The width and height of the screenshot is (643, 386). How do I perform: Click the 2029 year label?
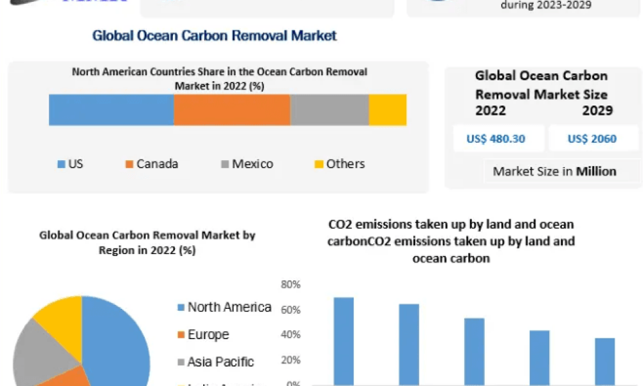(x=597, y=111)
